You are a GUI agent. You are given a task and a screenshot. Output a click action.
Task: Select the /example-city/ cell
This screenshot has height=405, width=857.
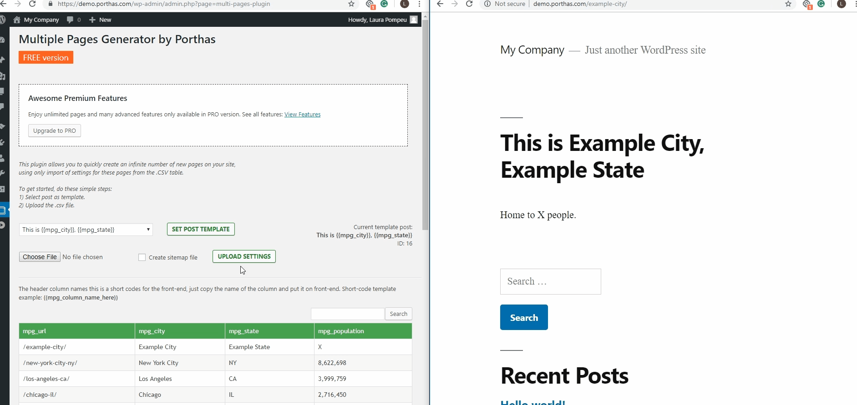click(77, 347)
